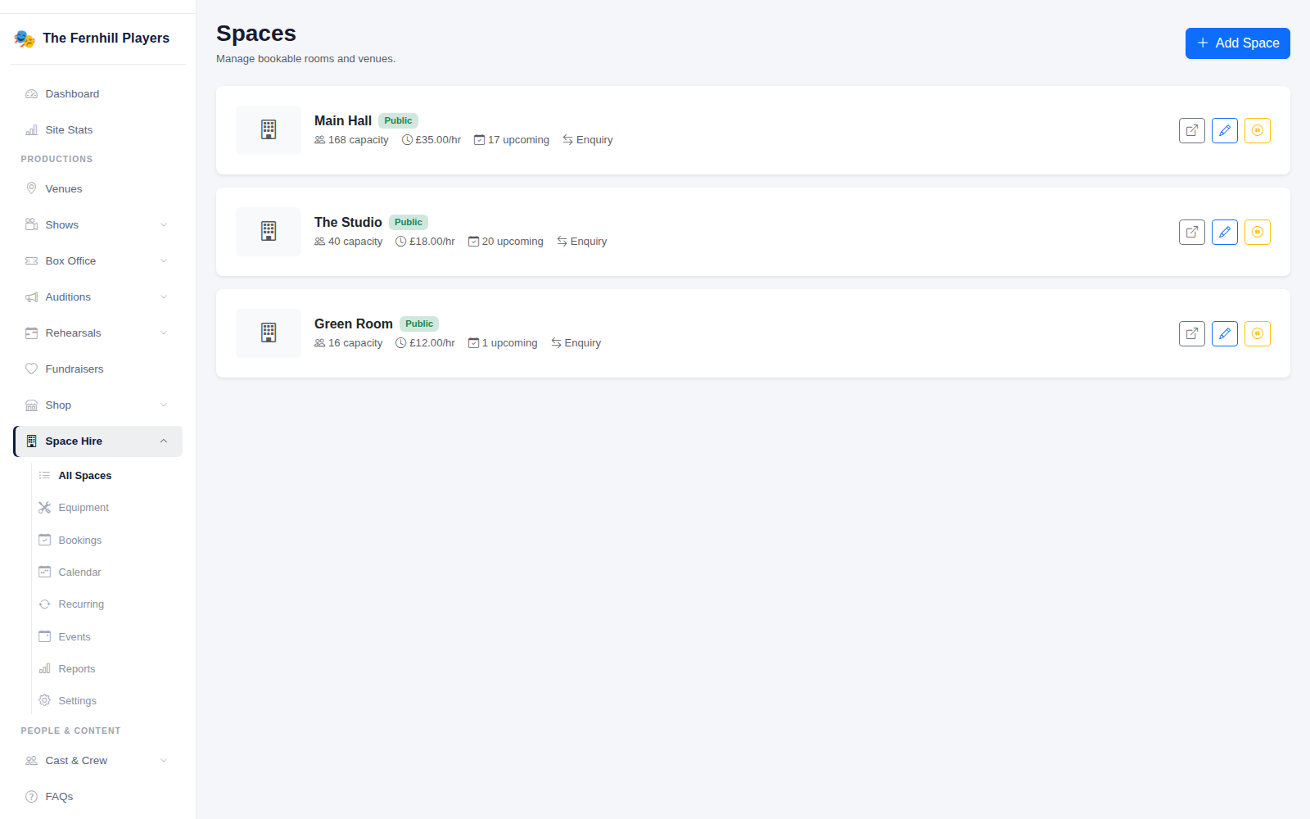Viewport: 1310px width, 819px height.
Task: Click the Add Space button
Action: 1238,43
